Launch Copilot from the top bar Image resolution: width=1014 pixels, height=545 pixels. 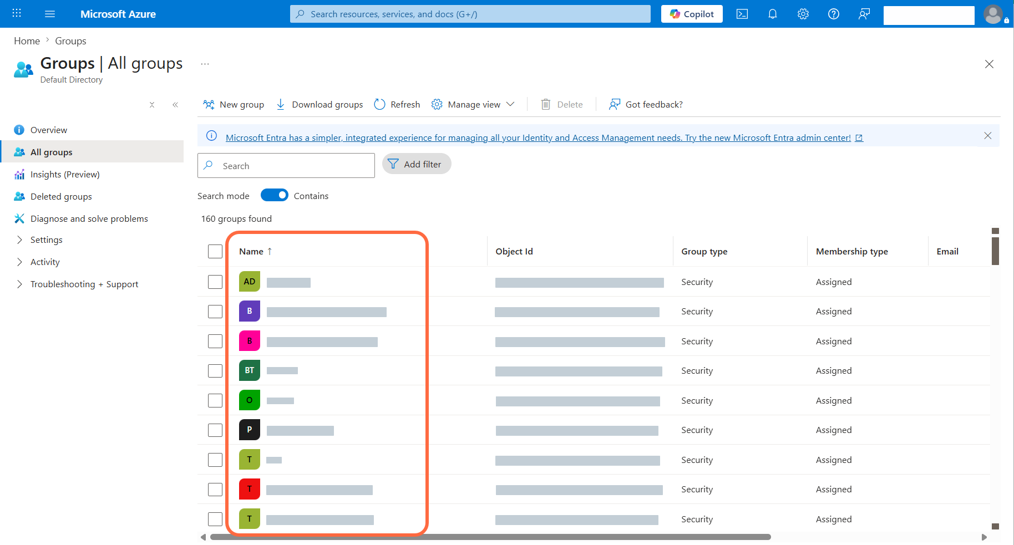pyautogui.click(x=692, y=14)
